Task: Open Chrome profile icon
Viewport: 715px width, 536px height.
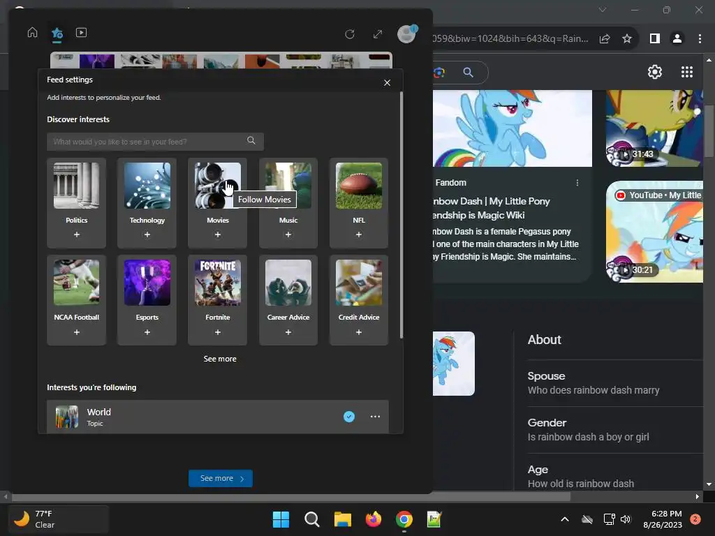Action: click(x=677, y=39)
